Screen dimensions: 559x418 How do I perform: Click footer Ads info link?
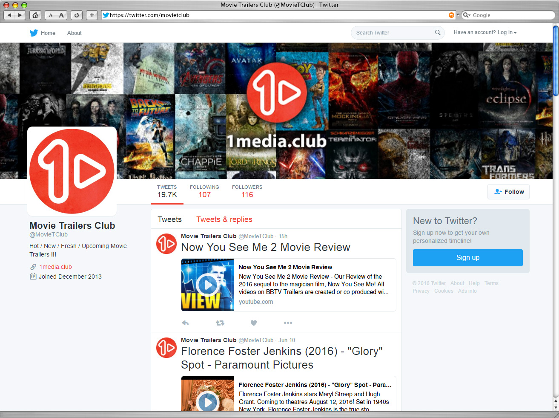[x=467, y=291]
